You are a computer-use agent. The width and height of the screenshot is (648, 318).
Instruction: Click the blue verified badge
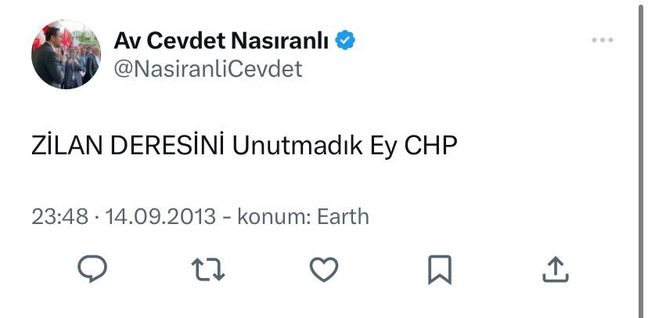[x=347, y=39]
